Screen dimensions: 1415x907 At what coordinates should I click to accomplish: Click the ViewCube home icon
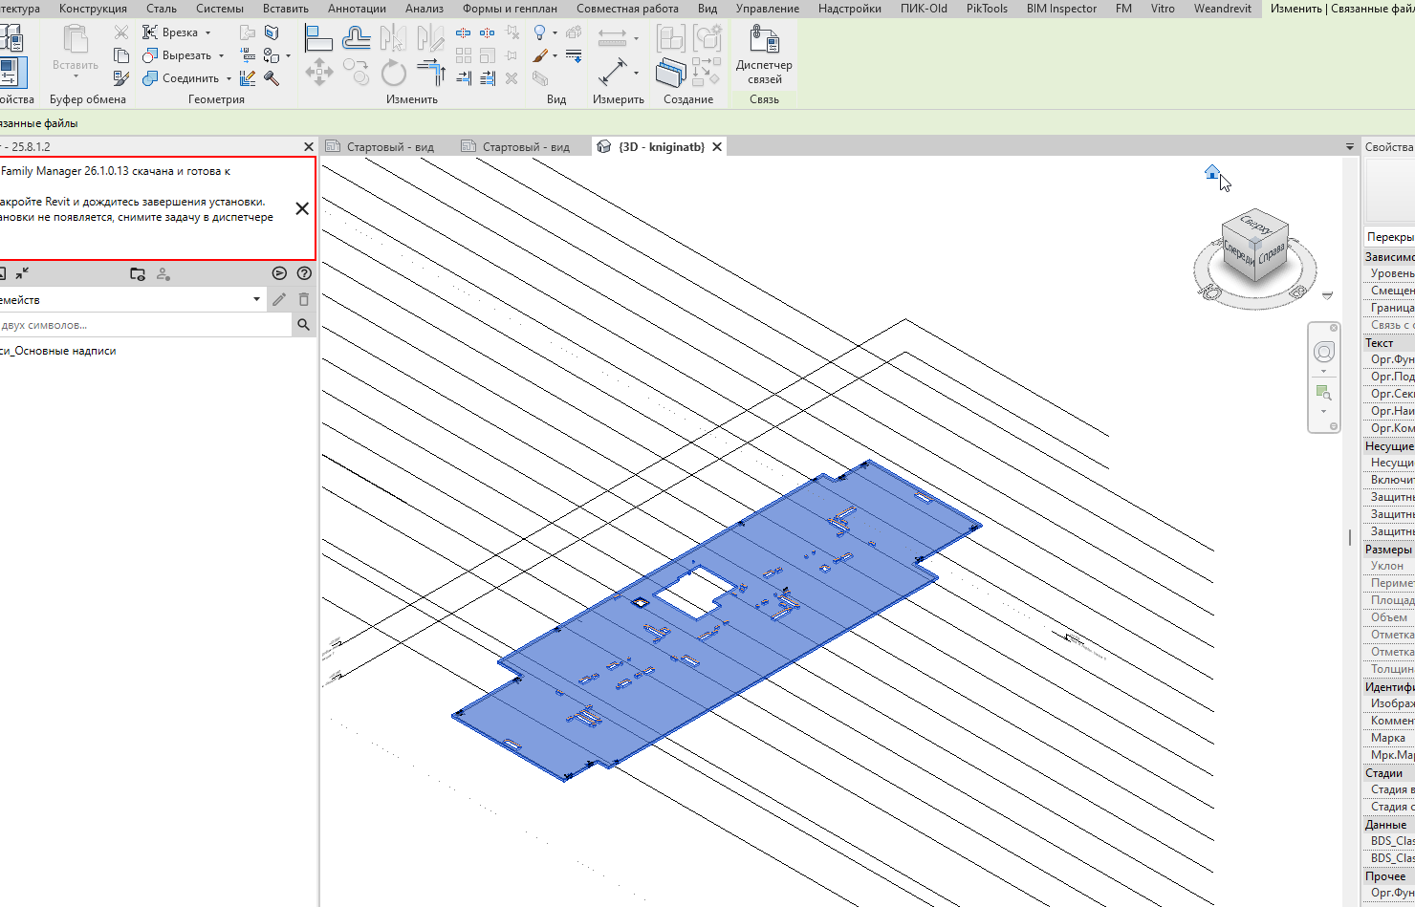pos(1212,172)
